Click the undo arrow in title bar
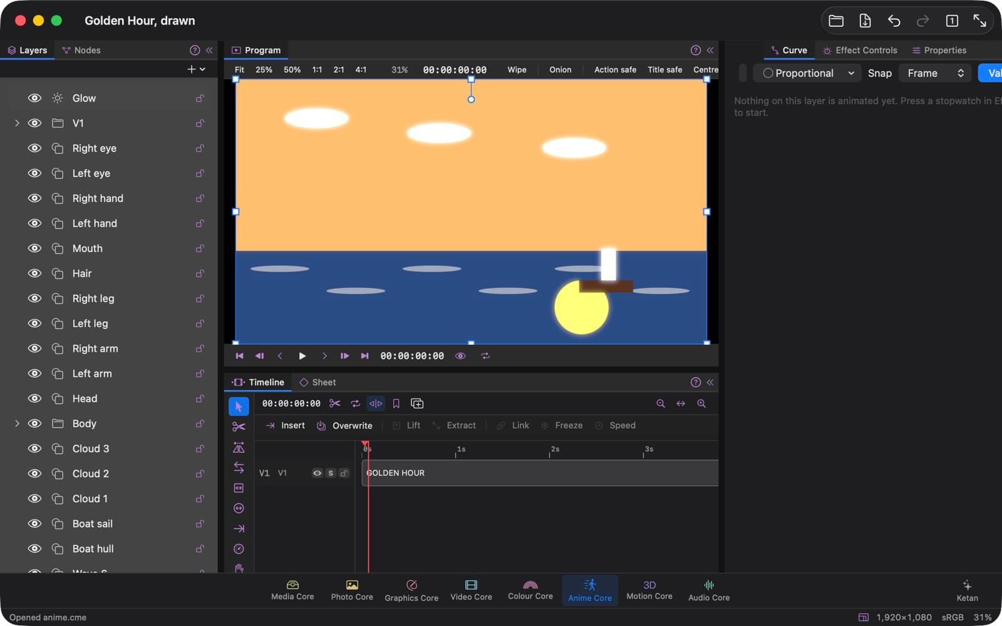The width and height of the screenshot is (1002, 626). [x=894, y=21]
